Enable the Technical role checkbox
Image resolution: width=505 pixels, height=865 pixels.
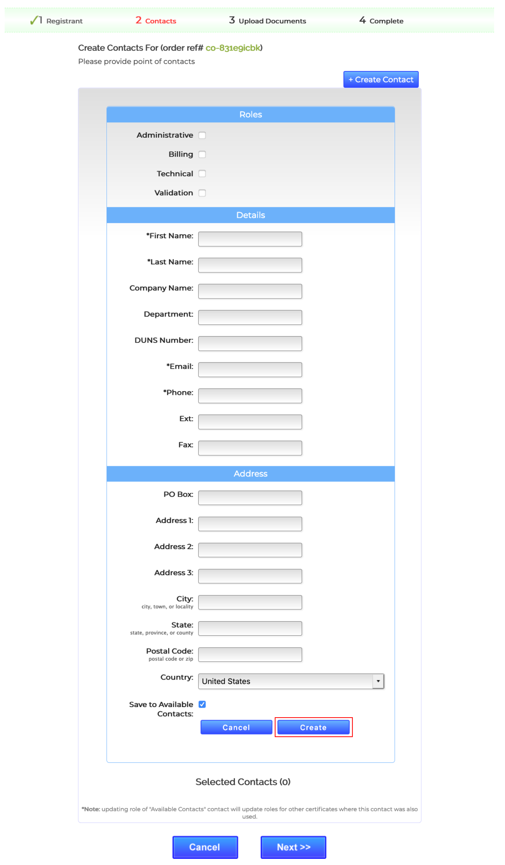[202, 174]
